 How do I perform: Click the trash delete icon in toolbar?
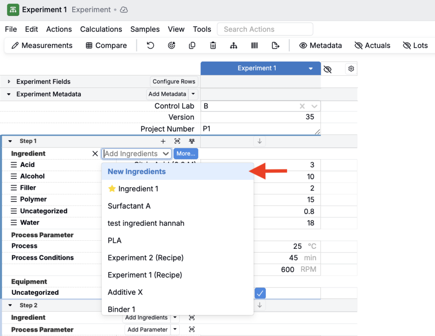[x=213, y=46]
